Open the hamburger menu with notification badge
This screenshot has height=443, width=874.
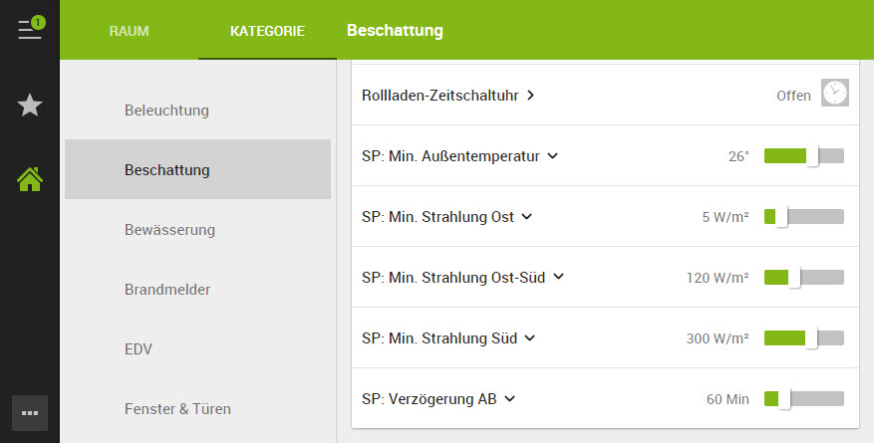30,29
